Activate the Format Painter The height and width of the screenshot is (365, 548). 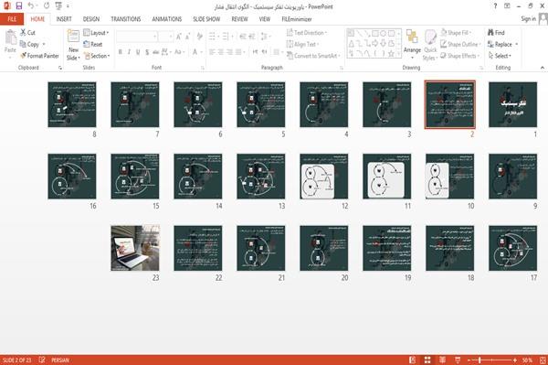tap(39, 56)
